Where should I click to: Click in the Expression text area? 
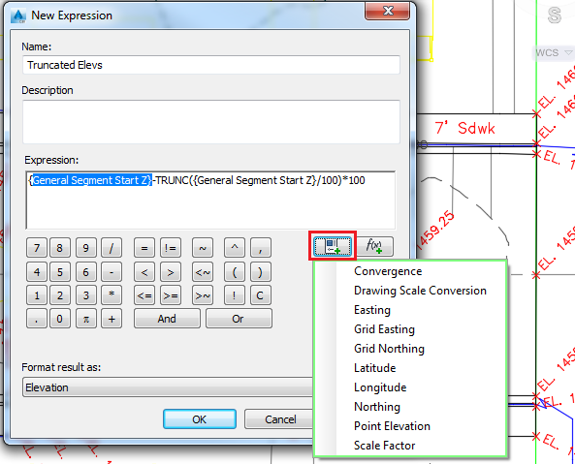coord(210,200)
